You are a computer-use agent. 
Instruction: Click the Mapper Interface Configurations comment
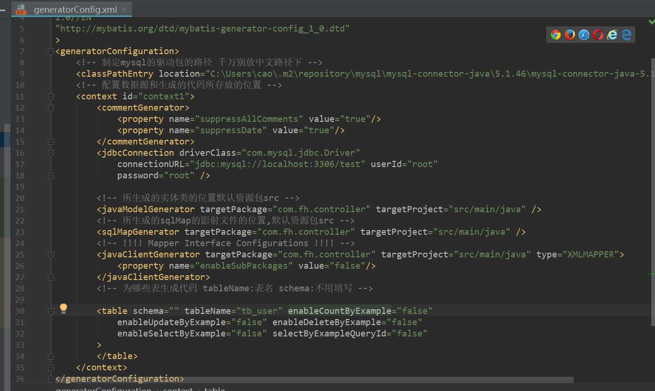(x=226, y=243)
